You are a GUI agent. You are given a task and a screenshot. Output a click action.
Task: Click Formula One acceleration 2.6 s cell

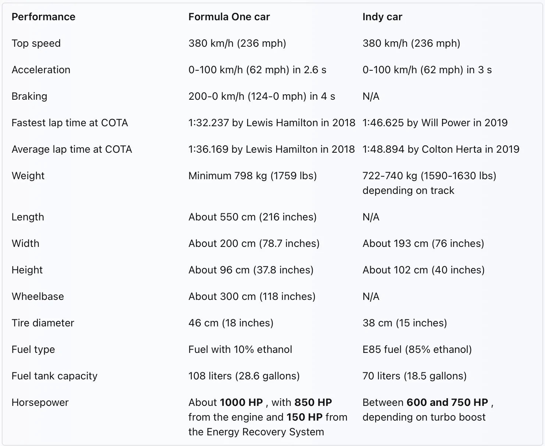pos(257,70)
